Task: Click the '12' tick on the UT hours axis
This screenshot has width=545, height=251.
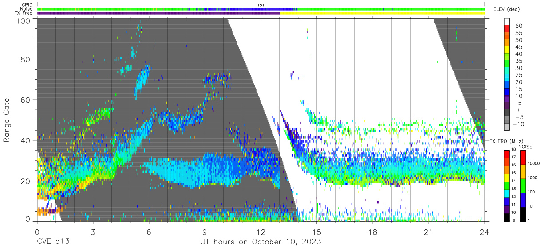Action: [261, 232]
